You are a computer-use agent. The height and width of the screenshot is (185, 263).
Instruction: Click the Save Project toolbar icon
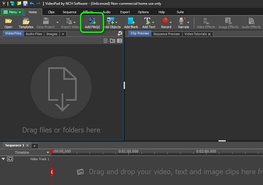point(46,23)
